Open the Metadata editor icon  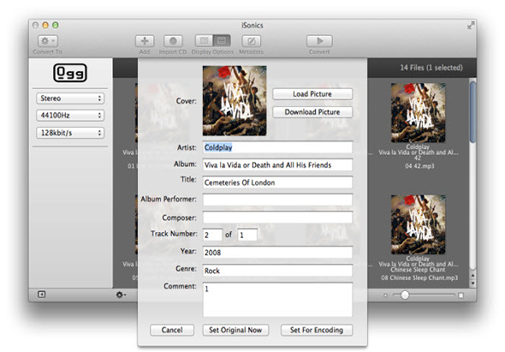coord(251,41)
